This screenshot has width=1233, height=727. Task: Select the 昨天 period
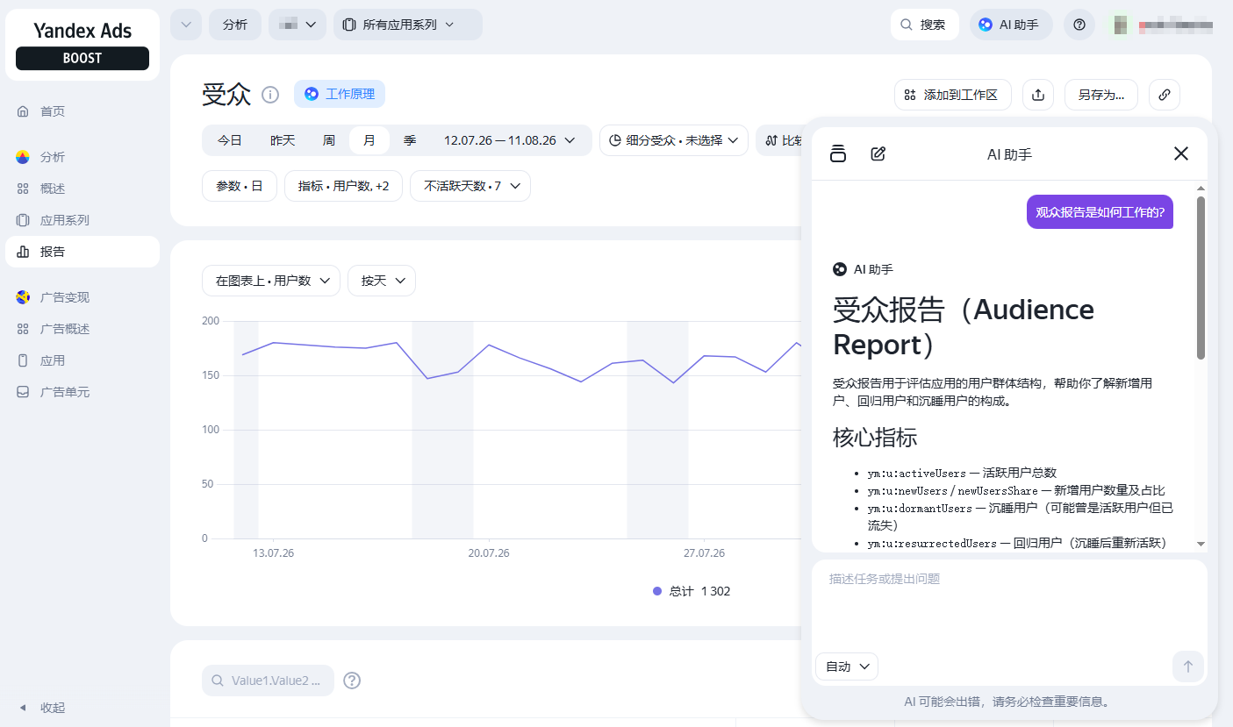point(283,140)
